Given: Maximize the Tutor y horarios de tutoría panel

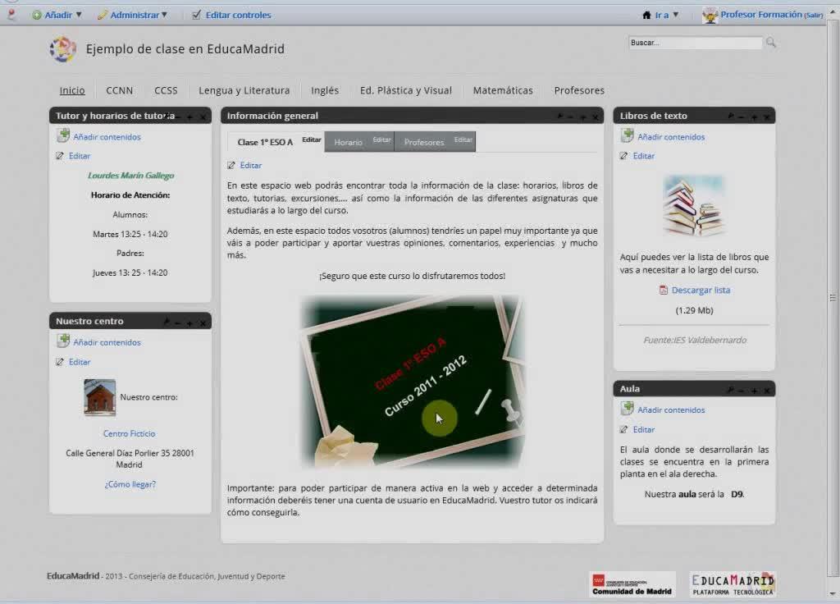Looking at the screenshot, I should (189, 117).
